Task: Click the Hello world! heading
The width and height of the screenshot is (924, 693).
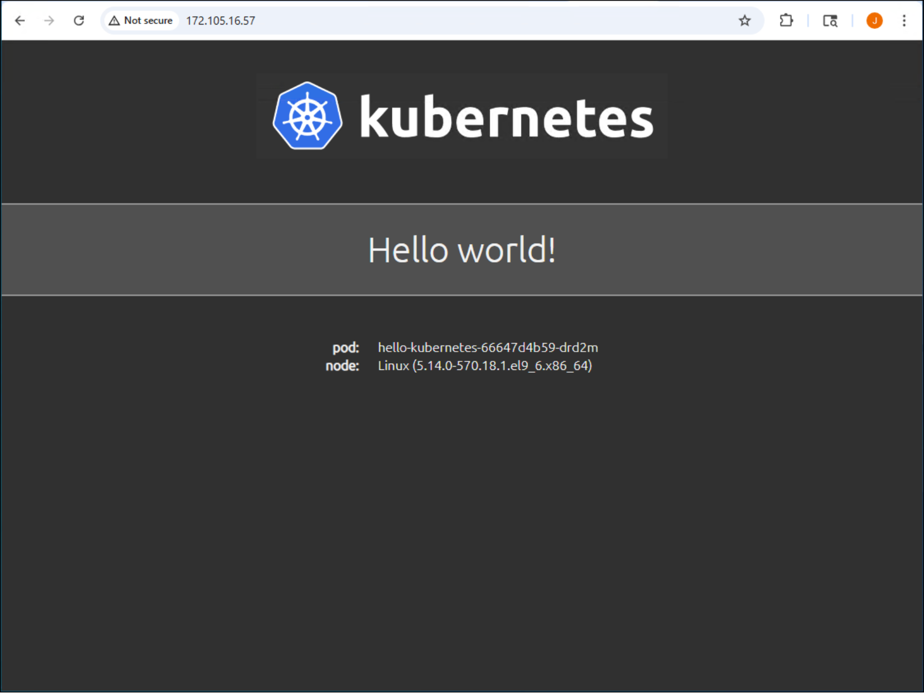Action: [x=462, y=250]
